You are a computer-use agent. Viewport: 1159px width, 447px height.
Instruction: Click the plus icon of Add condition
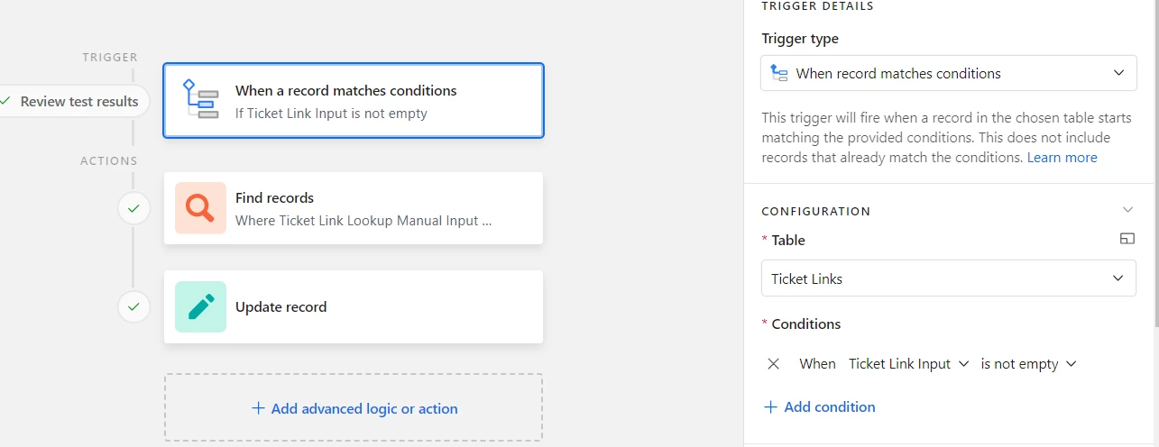(x=770, y=407)
